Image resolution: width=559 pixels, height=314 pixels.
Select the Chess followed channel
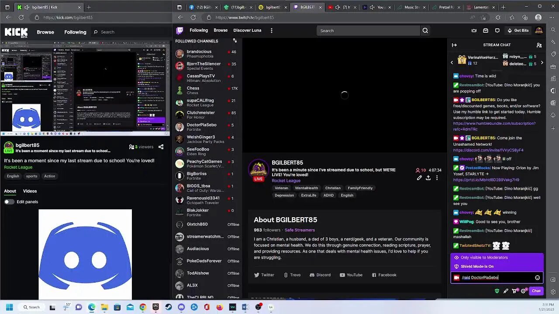click(x=207, y=90)
